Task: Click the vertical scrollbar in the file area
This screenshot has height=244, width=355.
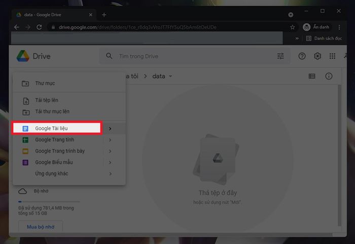Action: [x=339, y=155]
